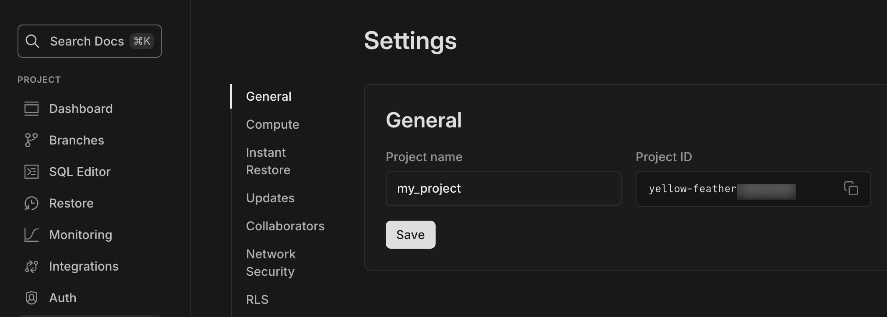887x317 pixels.
Task: Open the Updates settings section
Action: coord(270,198)
